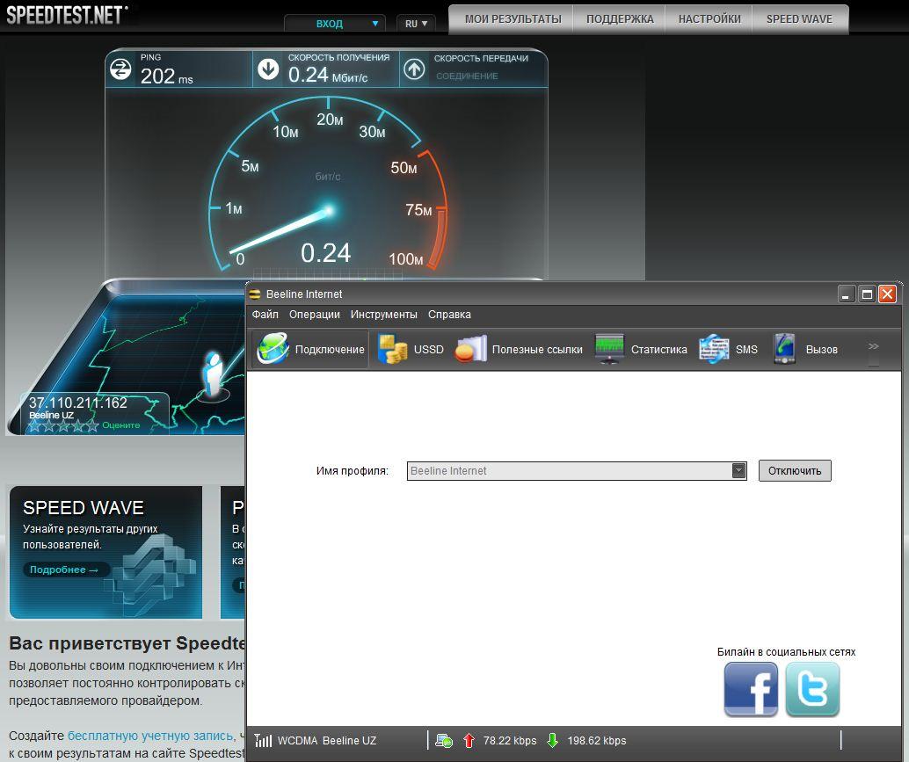Go to НАСТРОЙКИ tab
This screenshot has width=909, height=762.
click(x=709, y=19)
